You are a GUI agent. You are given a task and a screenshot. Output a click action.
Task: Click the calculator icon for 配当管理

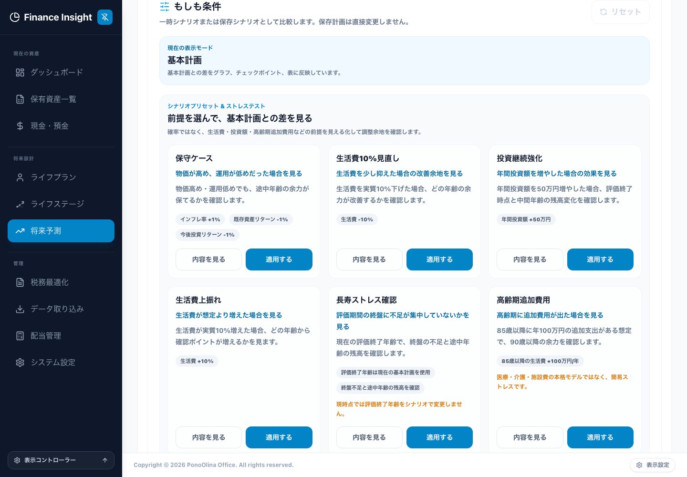click(20, 336)
